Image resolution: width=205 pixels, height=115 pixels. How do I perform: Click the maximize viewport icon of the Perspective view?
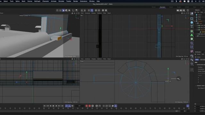[x=79, y=13]
